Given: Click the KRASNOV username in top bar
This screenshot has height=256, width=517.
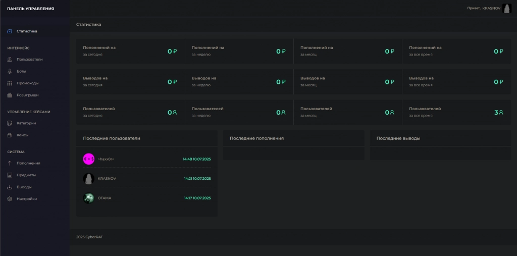Looking at the screenshot, I should [x=490, y=8].
